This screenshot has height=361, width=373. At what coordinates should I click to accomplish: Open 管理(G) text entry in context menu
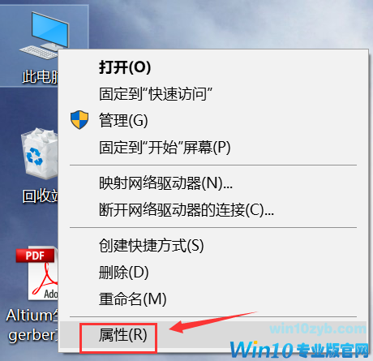click(x=123, y=120)
